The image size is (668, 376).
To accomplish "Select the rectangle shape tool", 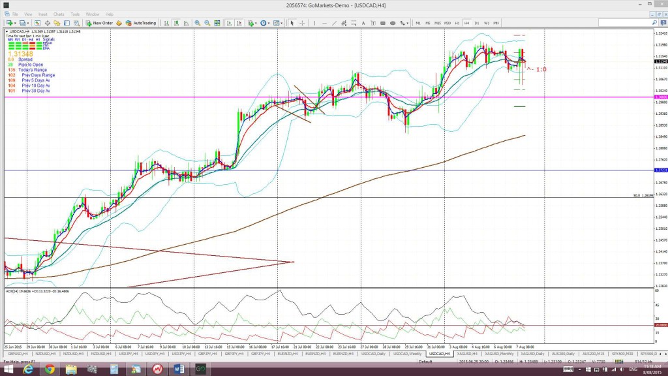I will click(382, 23).
